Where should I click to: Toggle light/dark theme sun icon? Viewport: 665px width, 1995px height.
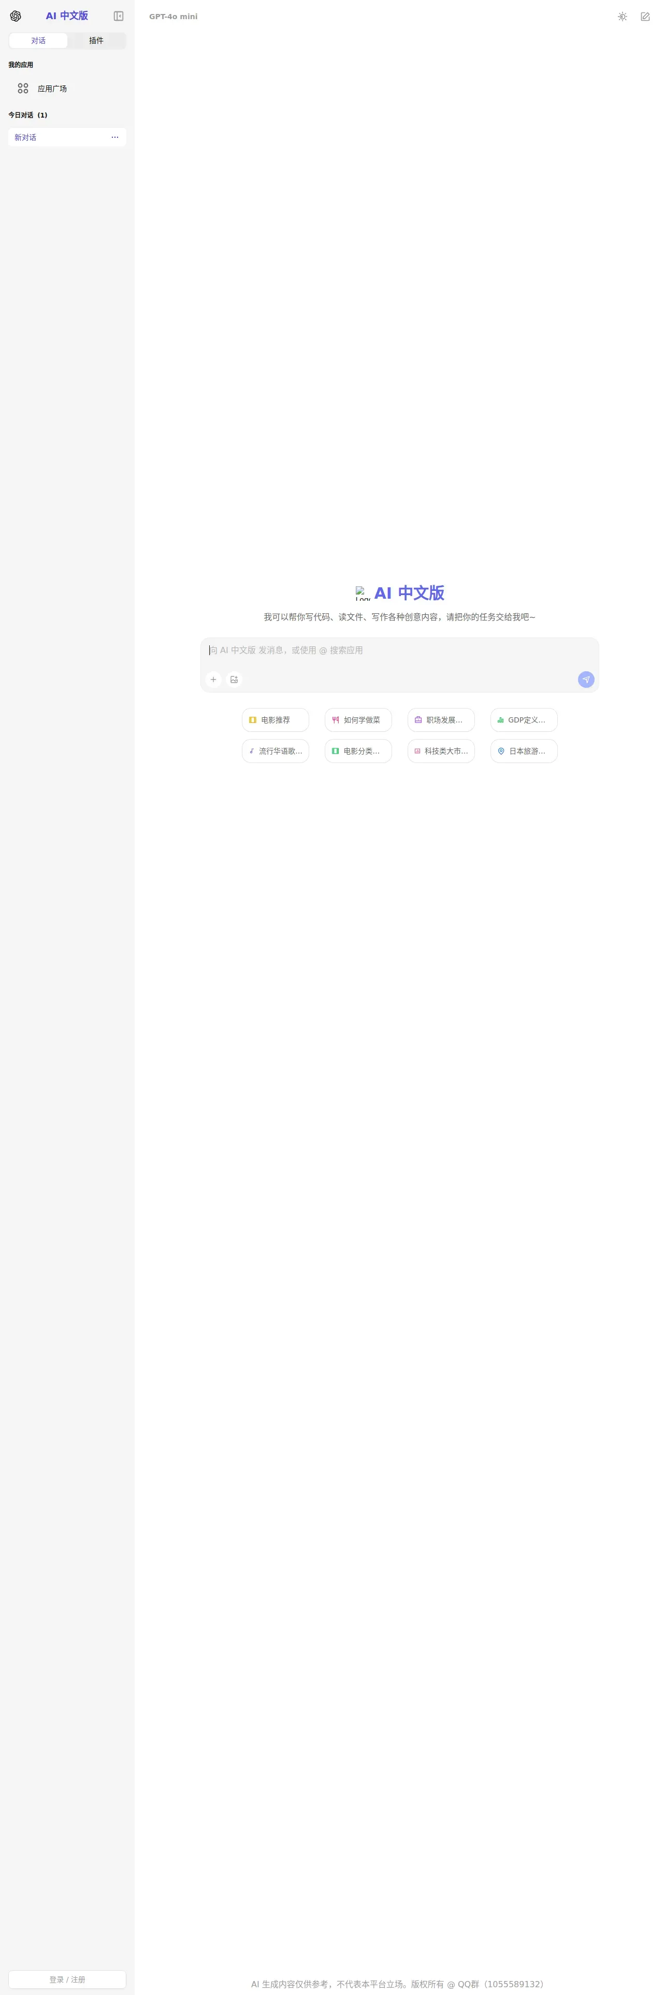[623, 16]
